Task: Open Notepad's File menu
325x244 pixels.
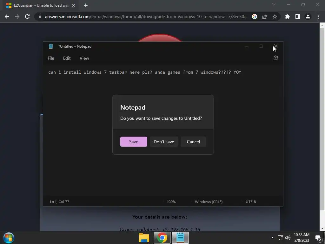Action: [51, 58]
